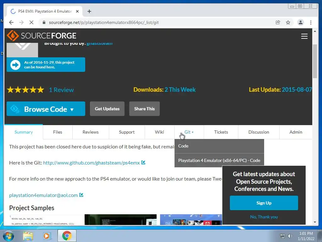Click the Get Updates button
This screenshot has height=242, width=322.
107,109
